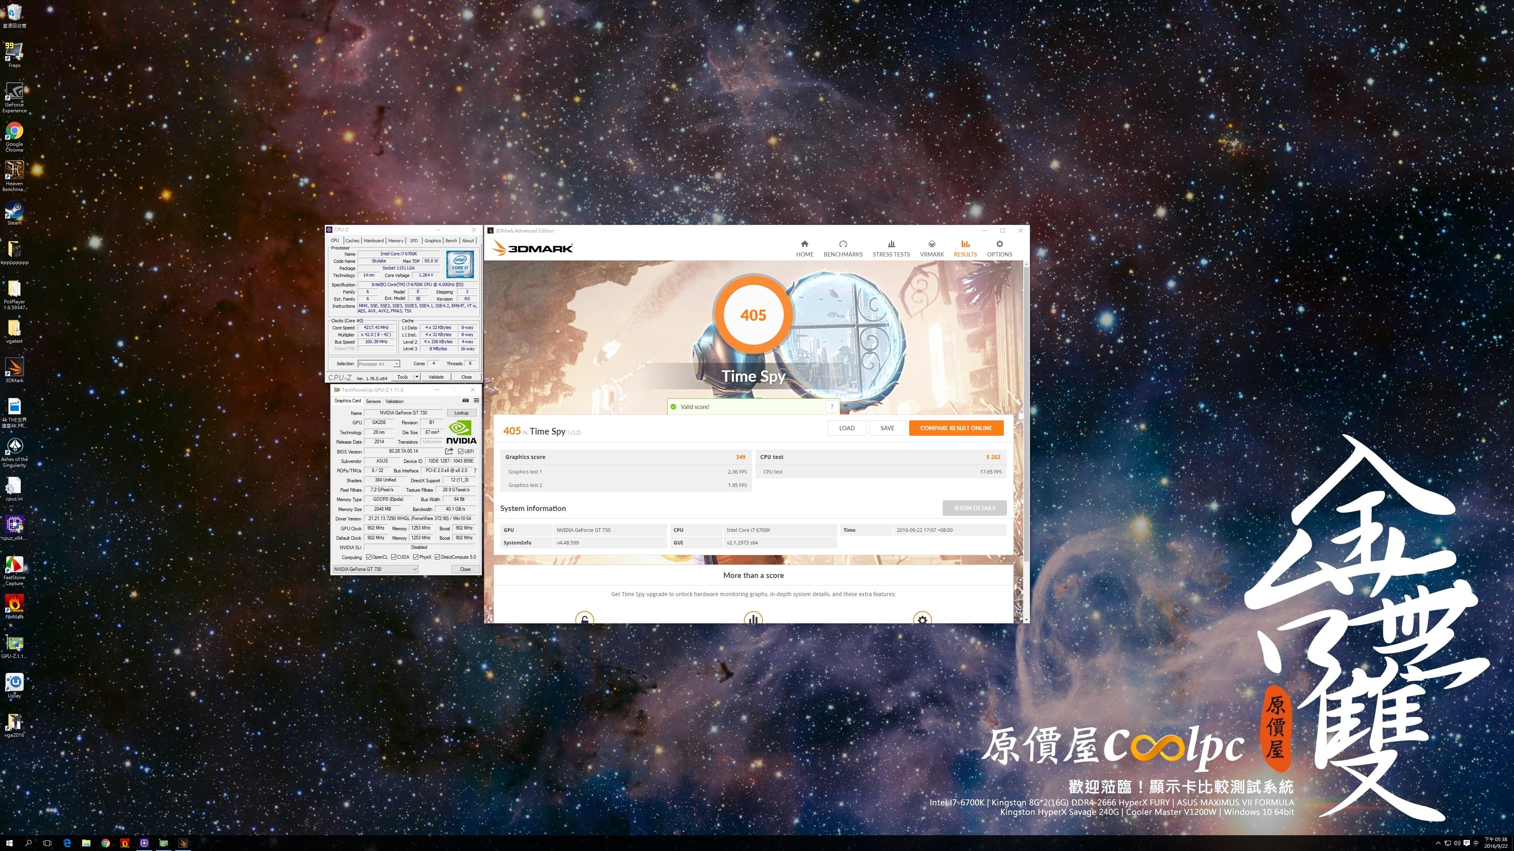This screenshot has height=851, width=1514.
Task: Click the taskbar clock and date
Action: point(1496,843)
